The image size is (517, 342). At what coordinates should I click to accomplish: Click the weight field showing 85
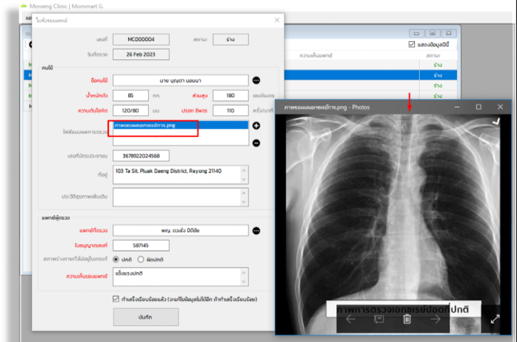coord(131,95)
